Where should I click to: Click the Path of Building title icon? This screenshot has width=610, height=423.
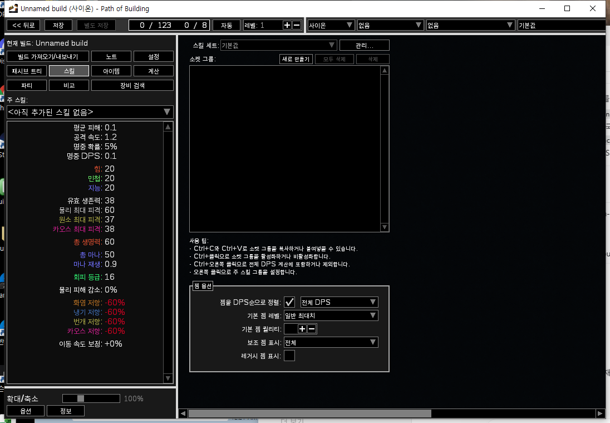pos(13,8)
